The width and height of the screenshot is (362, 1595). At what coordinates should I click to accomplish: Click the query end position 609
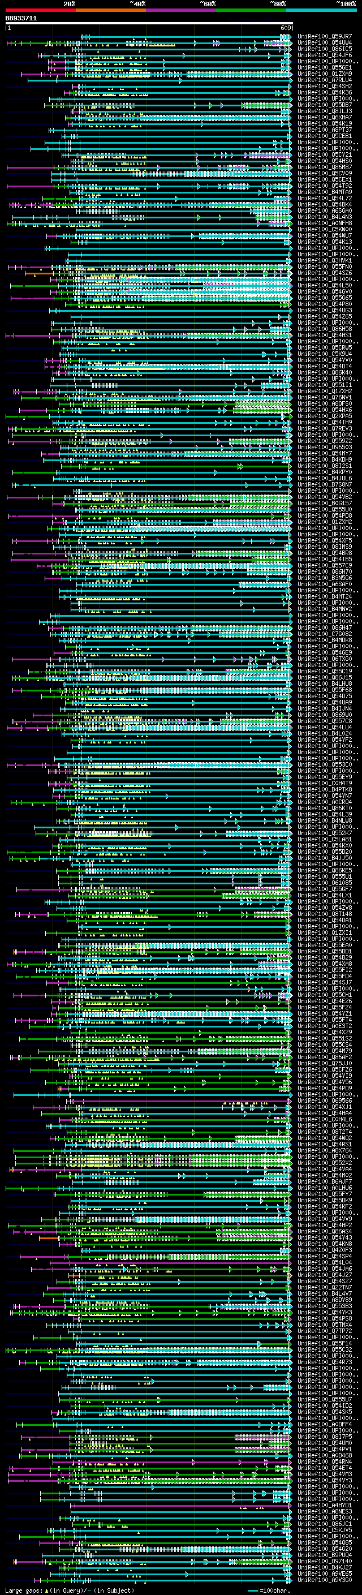285,28
